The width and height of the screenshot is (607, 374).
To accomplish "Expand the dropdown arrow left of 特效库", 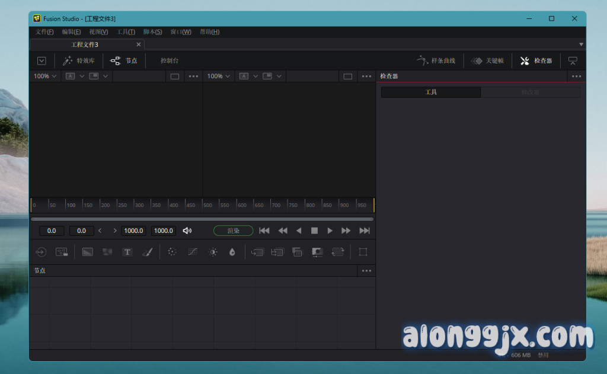I will point(41,60).
